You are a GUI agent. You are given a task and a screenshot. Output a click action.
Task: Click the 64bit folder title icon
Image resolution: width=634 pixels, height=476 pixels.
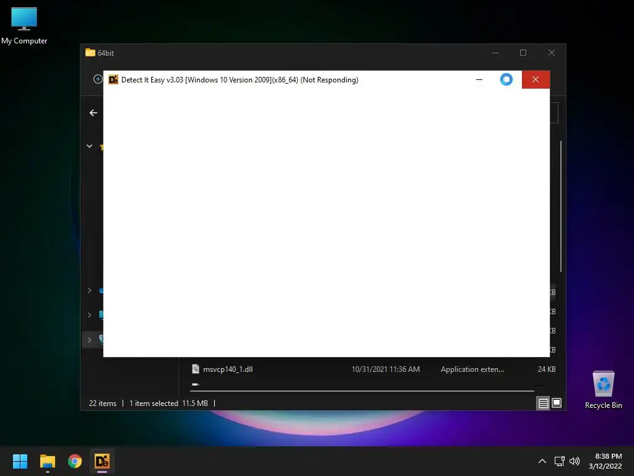tap(90, 53)
